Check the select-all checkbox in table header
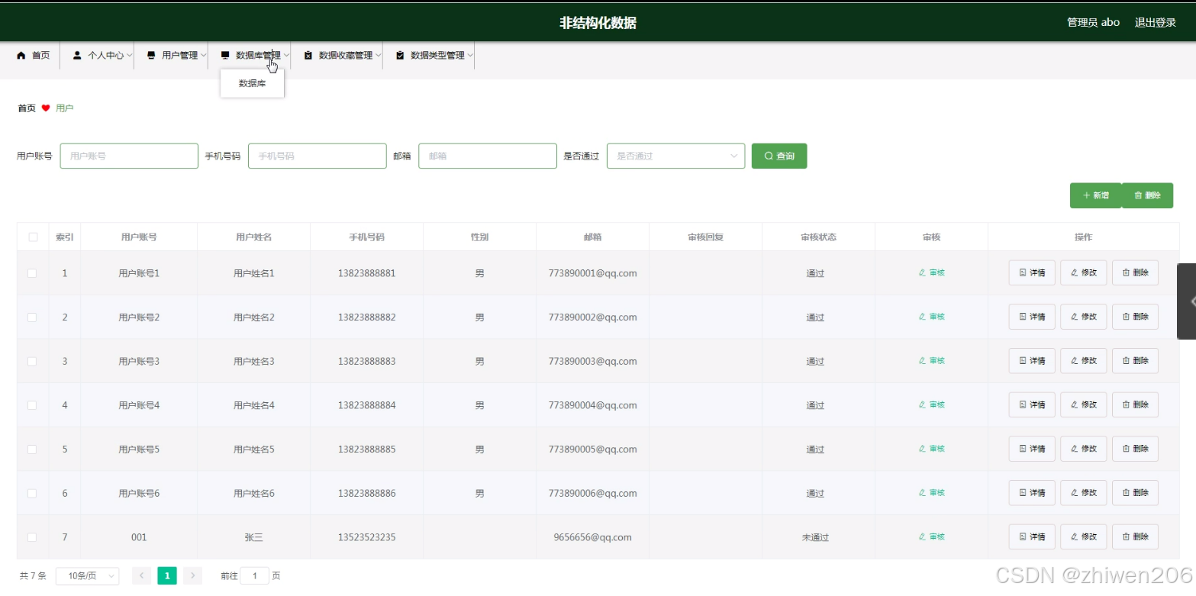Image resolution: width=1196 pixels, height=596 pixels. coord(32,237)
